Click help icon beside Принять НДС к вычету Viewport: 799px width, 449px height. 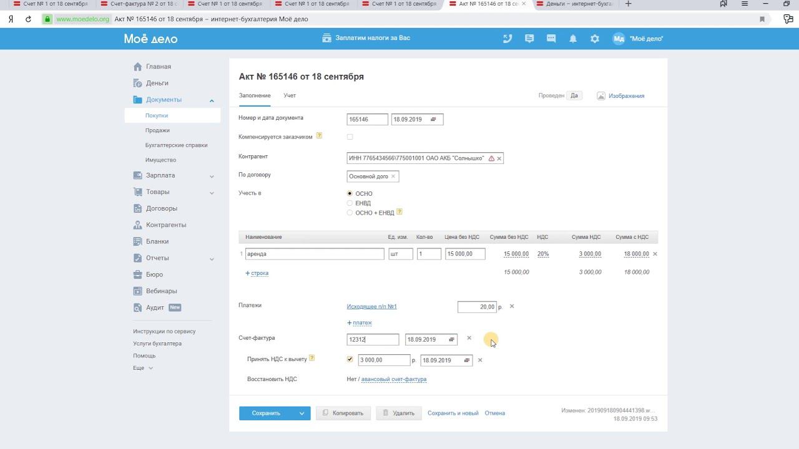(312, 358)
